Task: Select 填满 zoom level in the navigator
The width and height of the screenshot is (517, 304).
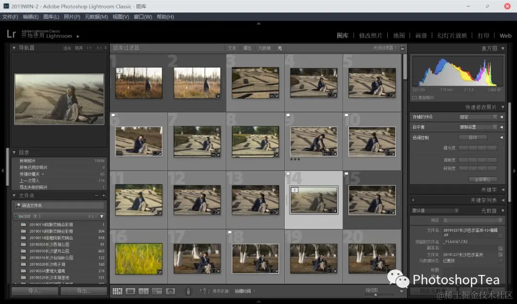Action: [x=79, y=48]
